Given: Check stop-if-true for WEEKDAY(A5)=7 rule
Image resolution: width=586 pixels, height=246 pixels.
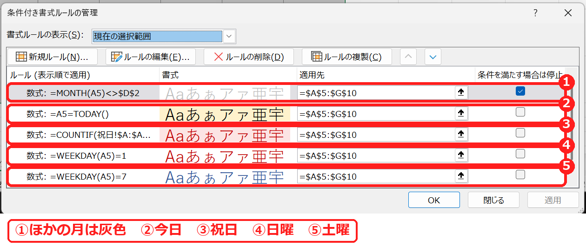Looking at the screenshot, I should [x=520, y=175].
